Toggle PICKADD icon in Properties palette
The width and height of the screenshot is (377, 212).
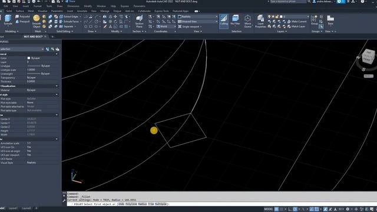point(47,49)
